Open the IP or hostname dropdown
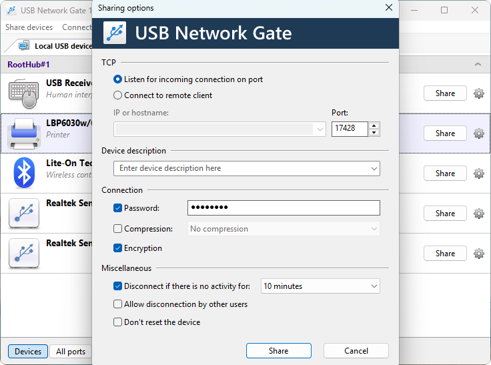The width and height of the screenshot is (491, 365). (x=320, y=129)
